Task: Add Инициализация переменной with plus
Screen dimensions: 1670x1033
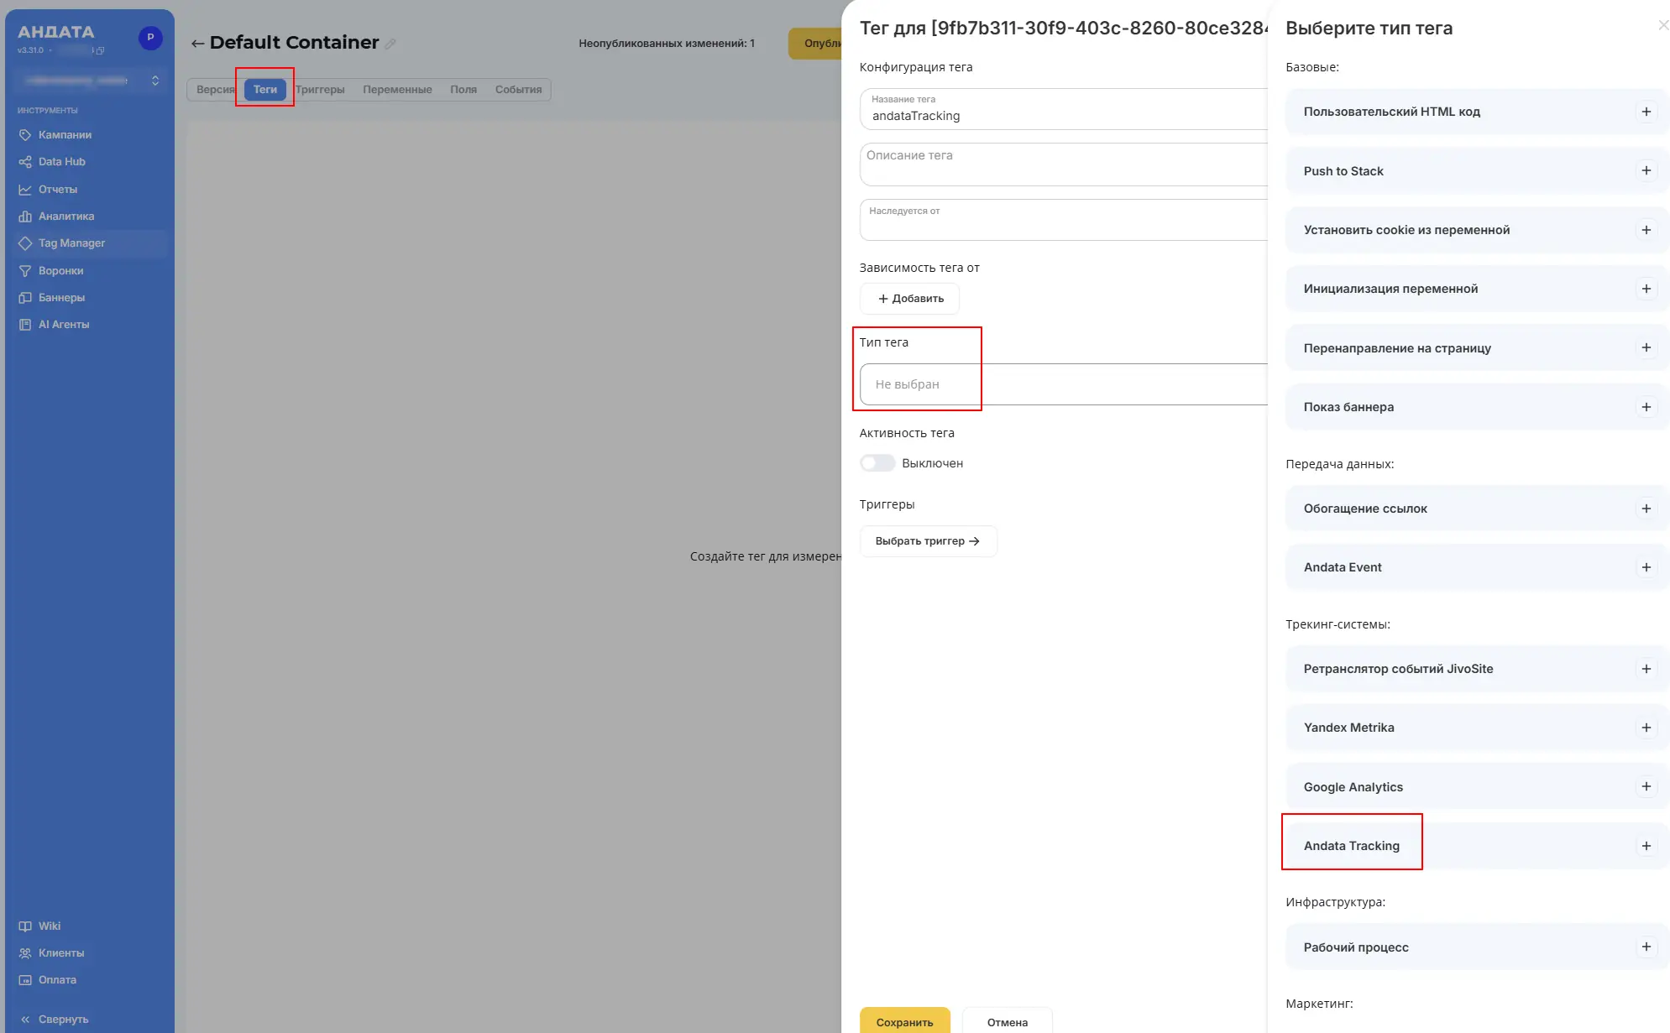Action: coord(1646,289)
